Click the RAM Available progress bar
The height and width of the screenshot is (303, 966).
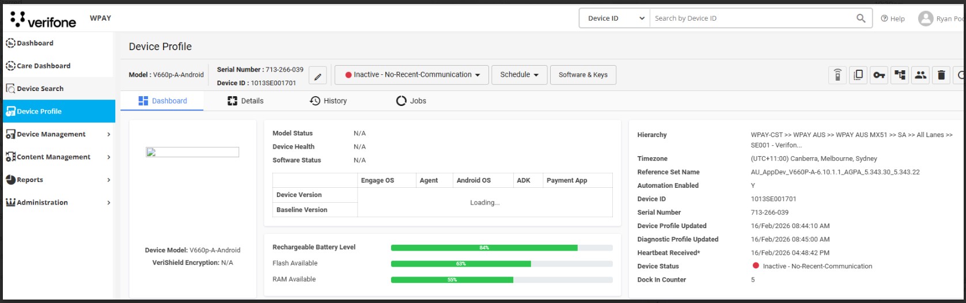pyautogui.click(x=502, y=280)
